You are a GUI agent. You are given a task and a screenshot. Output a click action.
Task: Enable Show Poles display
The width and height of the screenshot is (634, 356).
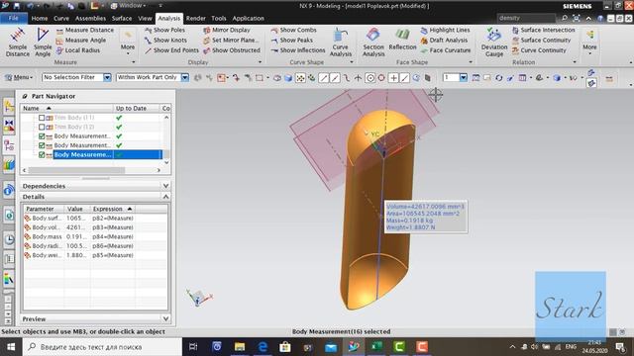pyautogui.click(x=165, y=31)
